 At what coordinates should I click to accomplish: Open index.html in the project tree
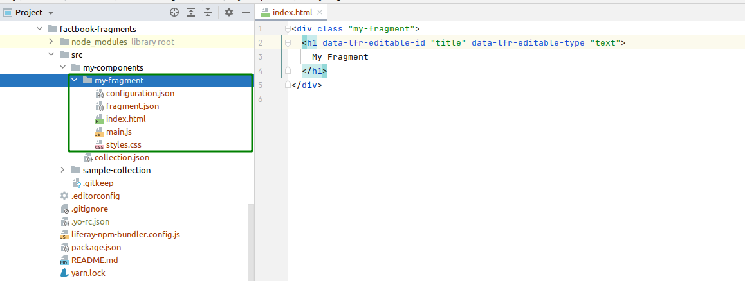[126, 119]
